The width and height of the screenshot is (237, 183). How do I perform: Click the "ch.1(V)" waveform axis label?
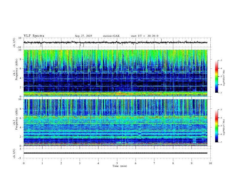point(14,42)
